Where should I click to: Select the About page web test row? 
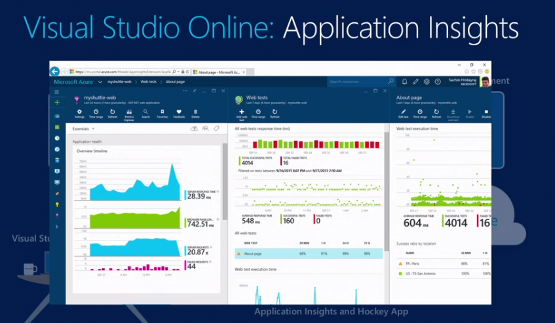[308, 253]
